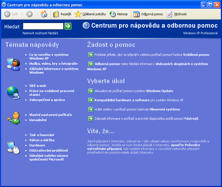
Task: Minimize the help center window
Action: (x=203, y=5)
